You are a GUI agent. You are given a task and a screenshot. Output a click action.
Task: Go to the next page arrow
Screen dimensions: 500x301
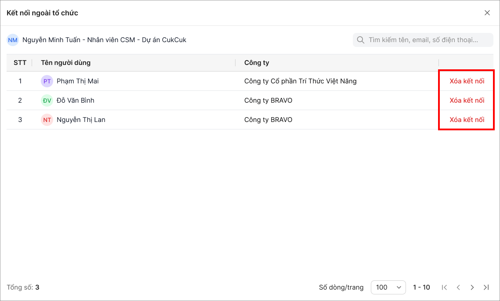[x=472, y=287]
